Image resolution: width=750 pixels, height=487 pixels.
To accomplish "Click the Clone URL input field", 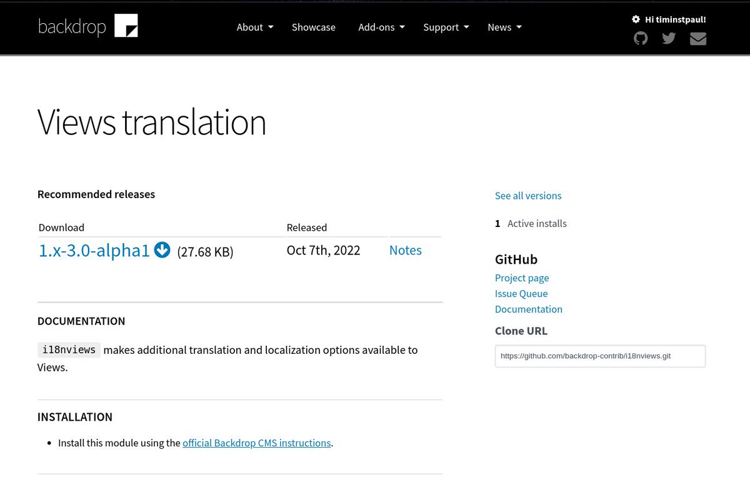I will point(600,356).
